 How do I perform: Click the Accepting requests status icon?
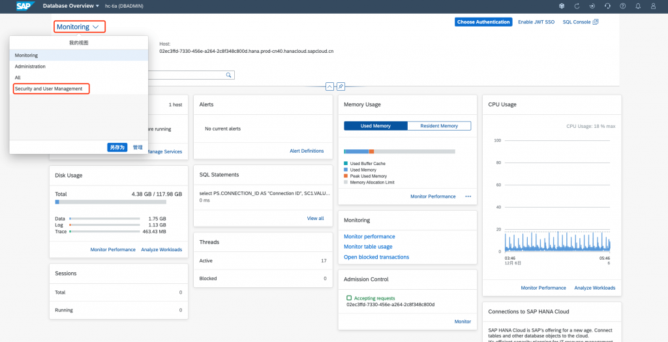coord(349,298)
